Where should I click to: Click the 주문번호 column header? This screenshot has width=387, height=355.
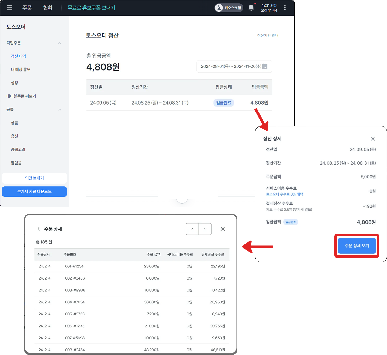click(70, 254)
